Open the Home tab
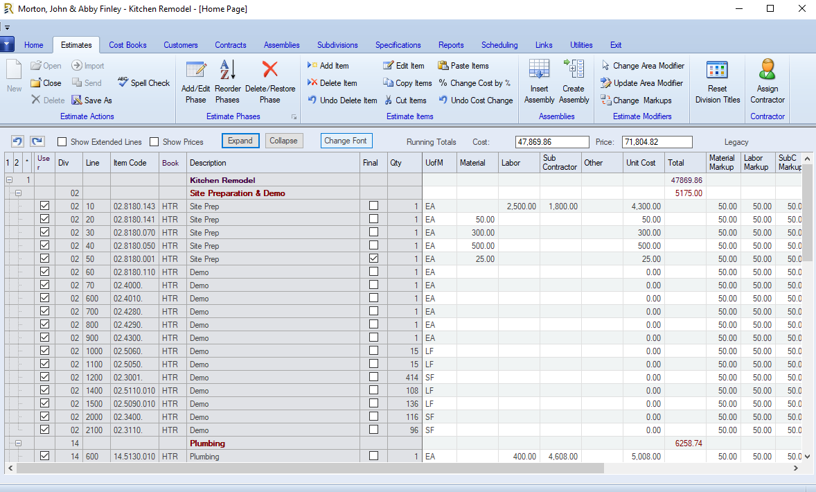816x492 pixels. 34,45
